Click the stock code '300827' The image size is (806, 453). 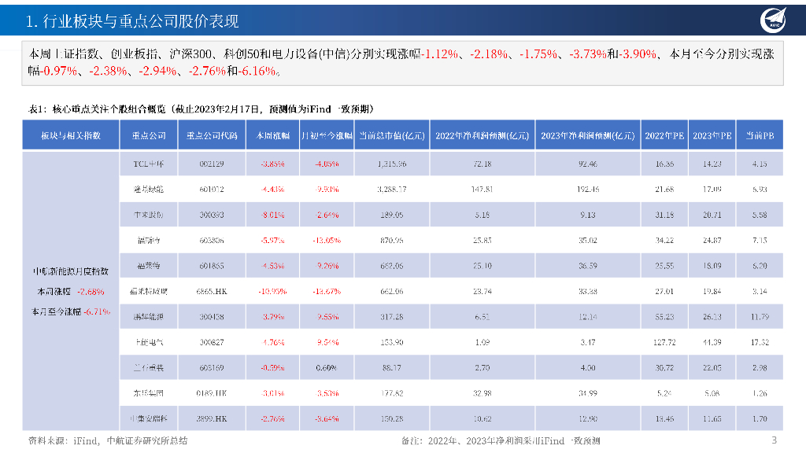(x=212, y=342)
